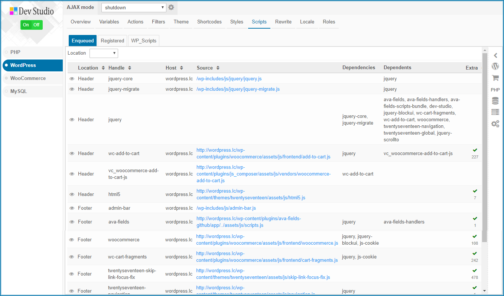
Task: Click the Dependents column header
Action: (x=397, y=68)
